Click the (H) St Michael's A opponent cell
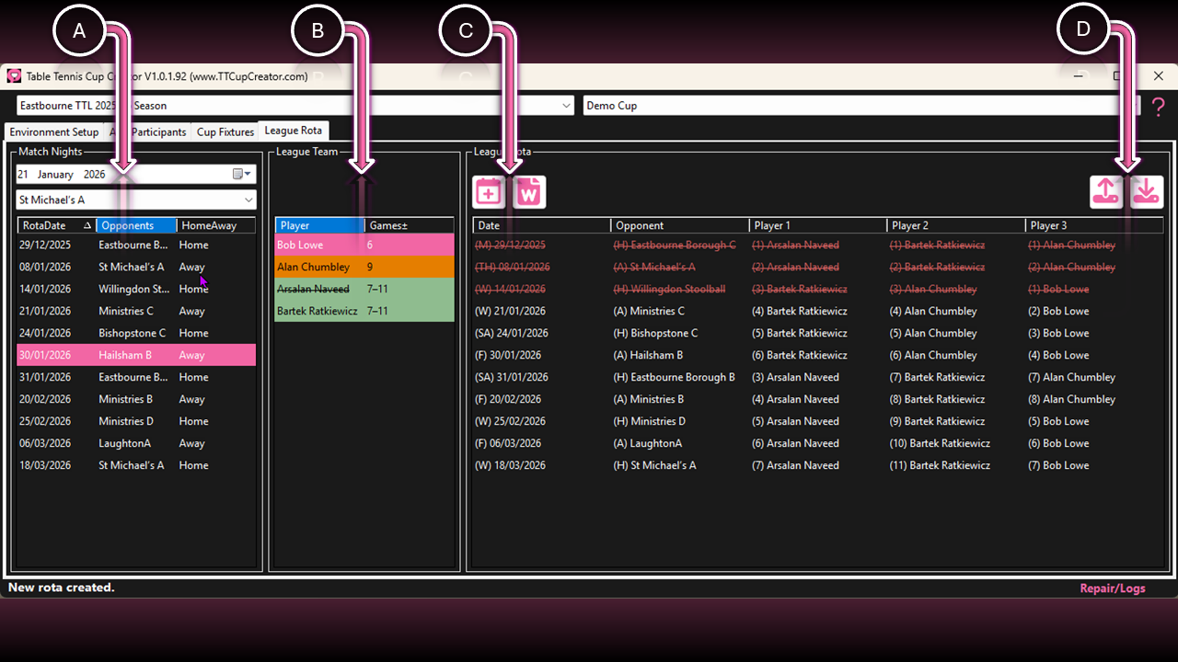The image size is (1178, 662). [654, 465]
